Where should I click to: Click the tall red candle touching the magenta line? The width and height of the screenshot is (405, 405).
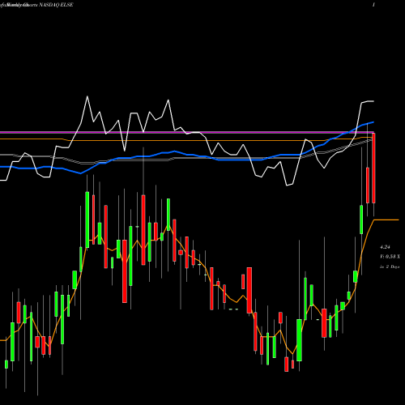coord(373,168)
